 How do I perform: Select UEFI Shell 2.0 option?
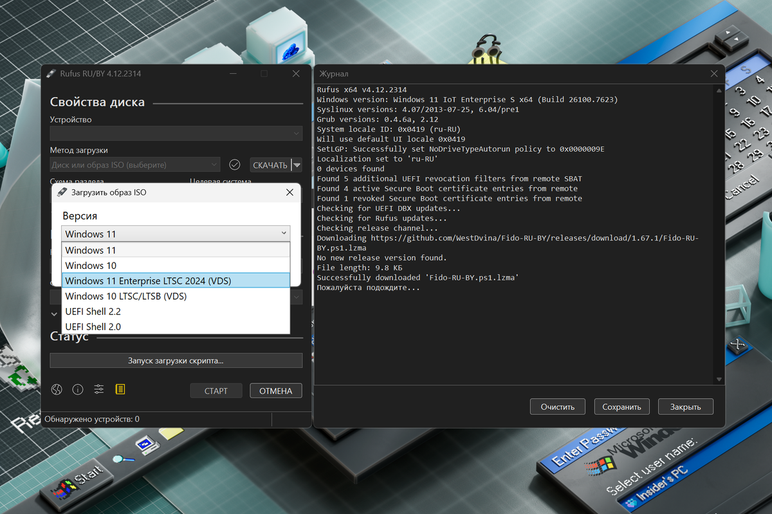176,327
